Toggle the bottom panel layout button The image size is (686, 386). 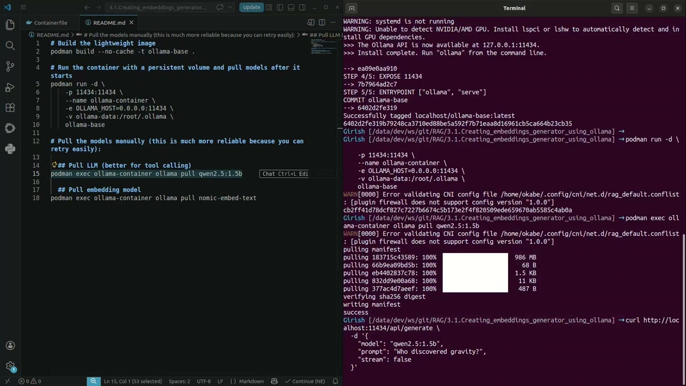pyautogui.click(x=291, y=8)
